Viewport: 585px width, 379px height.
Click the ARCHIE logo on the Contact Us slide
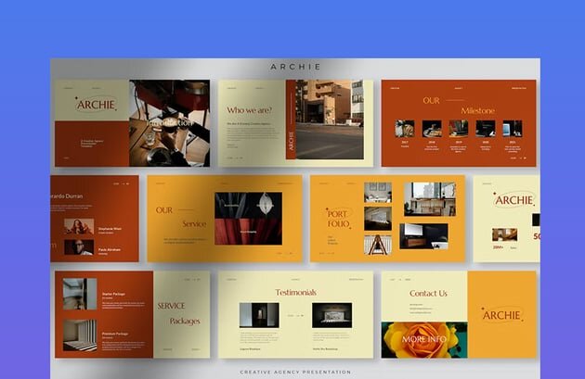click(x=501, y=314)
